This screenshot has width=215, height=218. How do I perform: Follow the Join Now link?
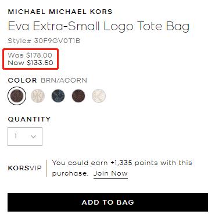click(x=110, y=173)
